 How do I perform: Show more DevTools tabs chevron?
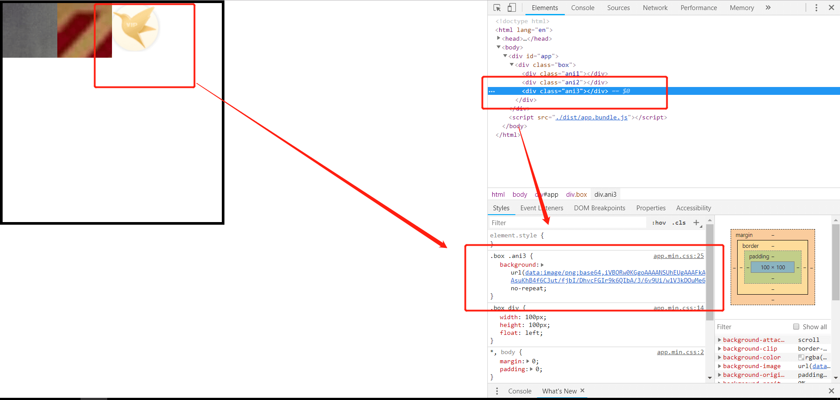click(x=768, y=7)
